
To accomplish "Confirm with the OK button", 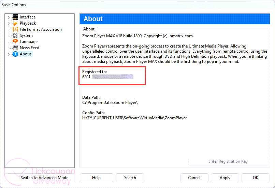I will click(256, 178).
